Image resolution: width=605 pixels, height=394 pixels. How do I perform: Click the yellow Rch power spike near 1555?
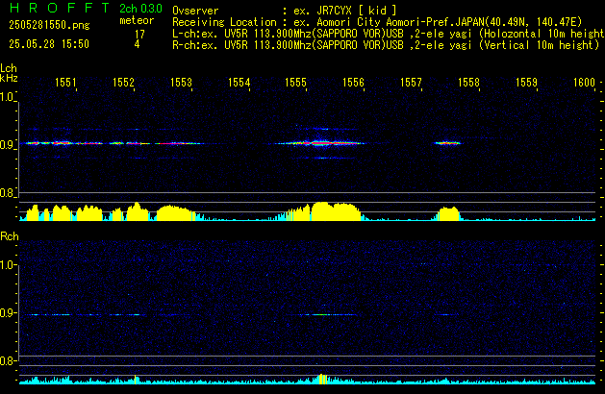(x=323, y=379)
